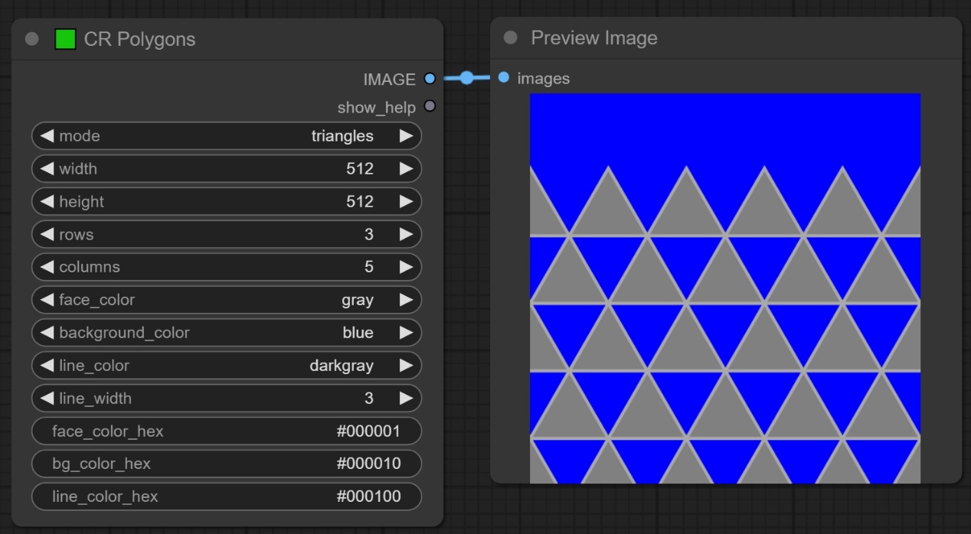971x534 pixels.
Task: Click the triangle pattern preview image
Action: [724, 288]
